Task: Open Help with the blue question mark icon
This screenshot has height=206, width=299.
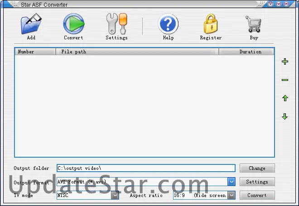Action: coord(168,23)
